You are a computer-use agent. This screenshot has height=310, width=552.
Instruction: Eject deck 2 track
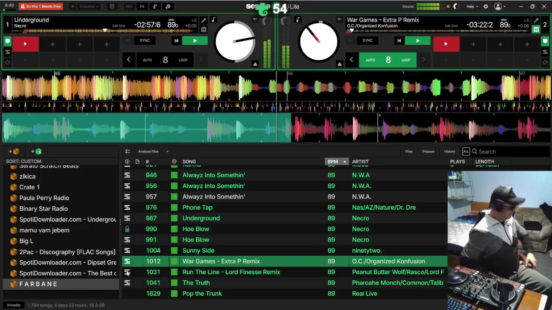pos(339,64)
